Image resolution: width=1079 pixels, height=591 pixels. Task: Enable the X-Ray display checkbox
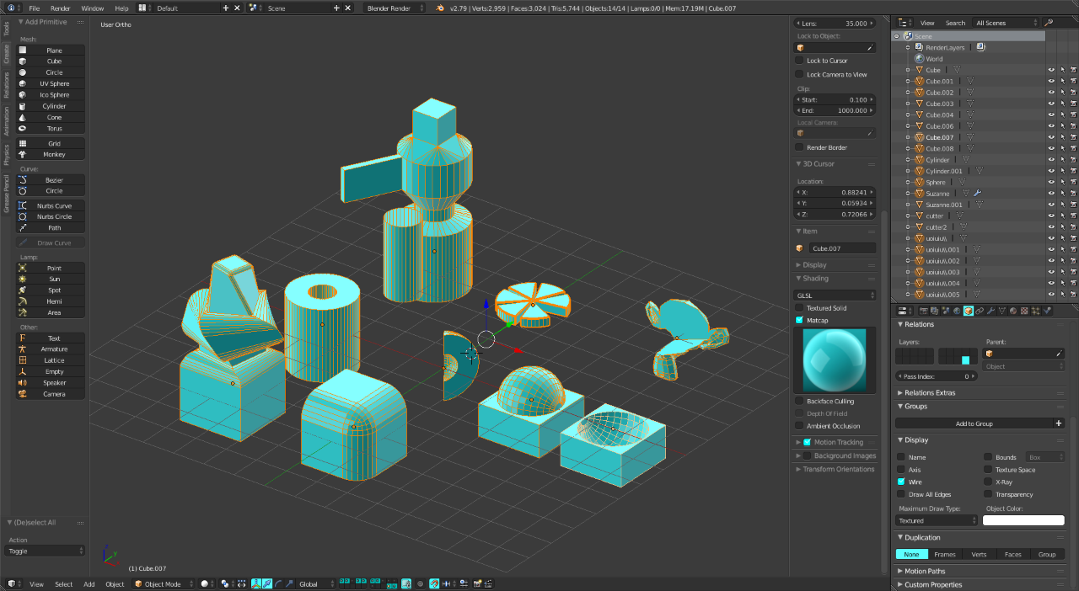tap(988, 482)
